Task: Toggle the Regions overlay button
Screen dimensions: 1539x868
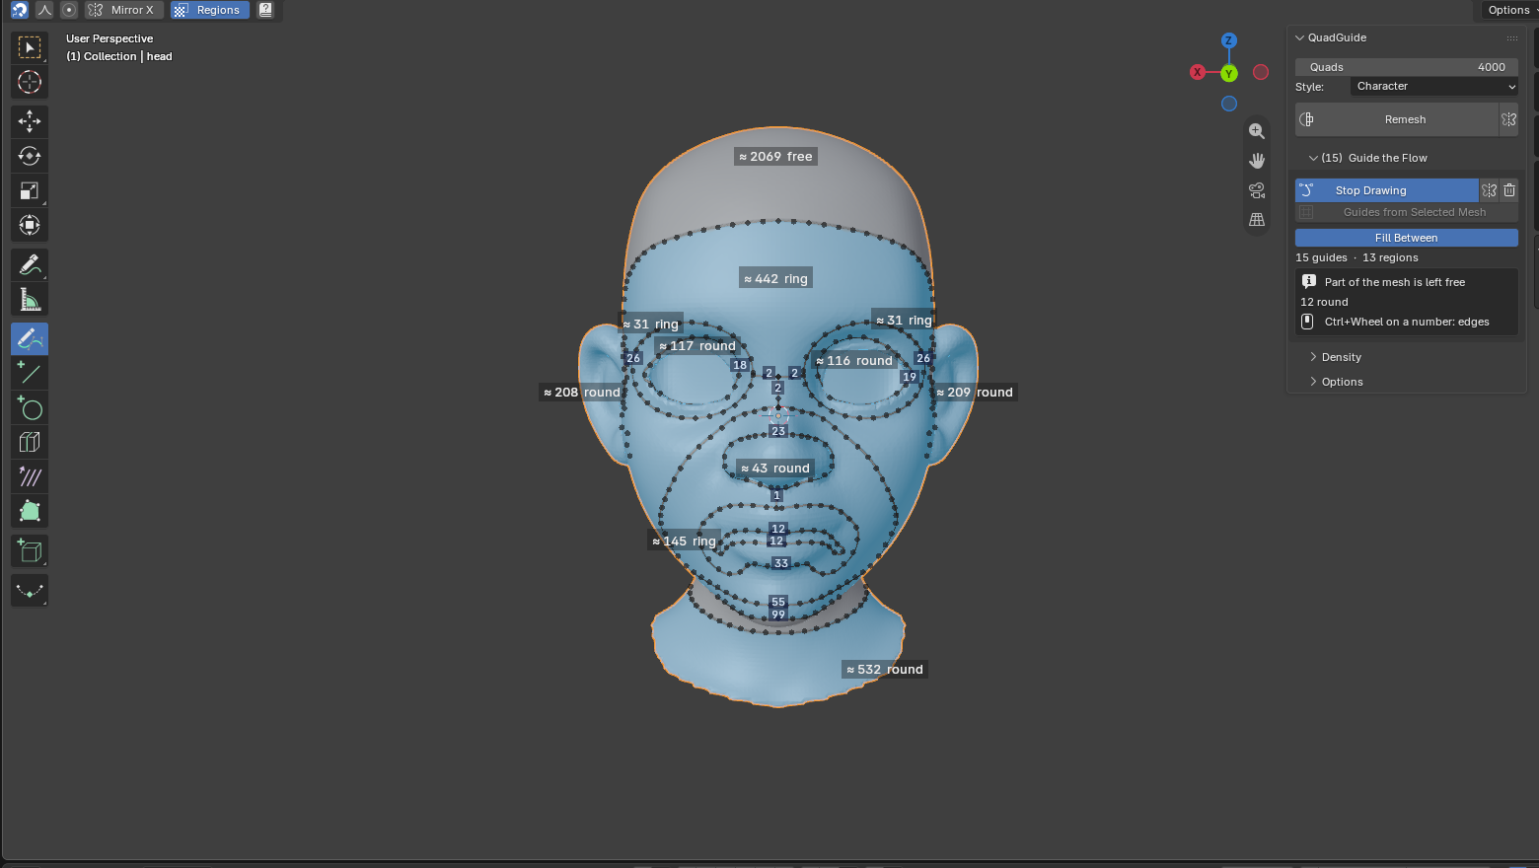Action: (209, 10)
